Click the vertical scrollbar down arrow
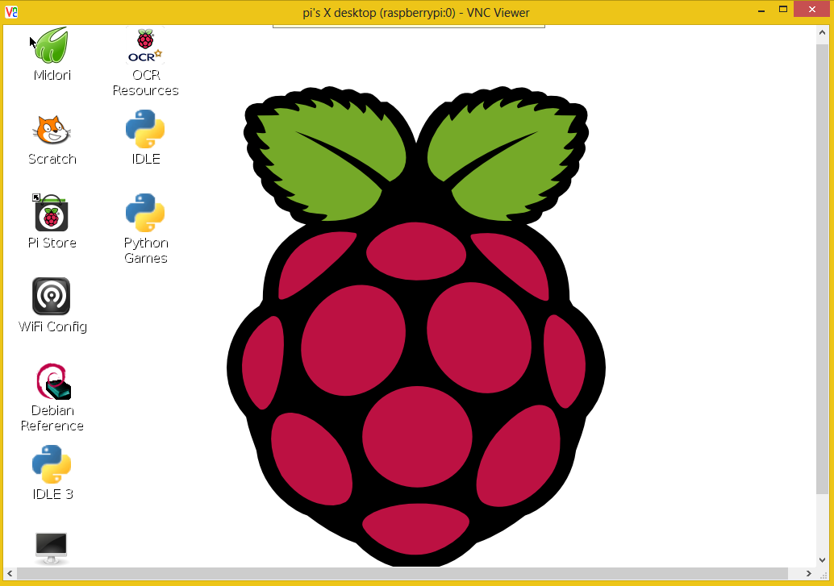This screenshot has height=586, width=834. coord(822,560)
